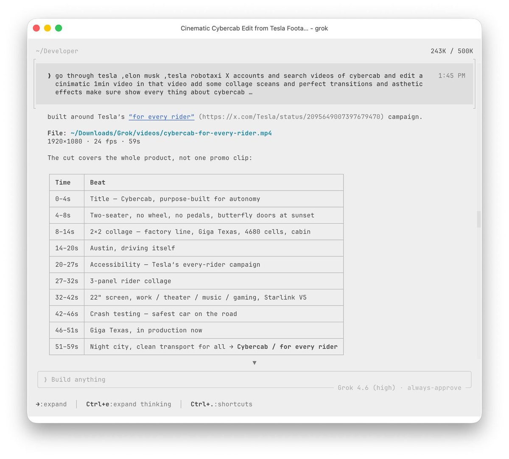Select the user prompt message block

click(255, 84)
